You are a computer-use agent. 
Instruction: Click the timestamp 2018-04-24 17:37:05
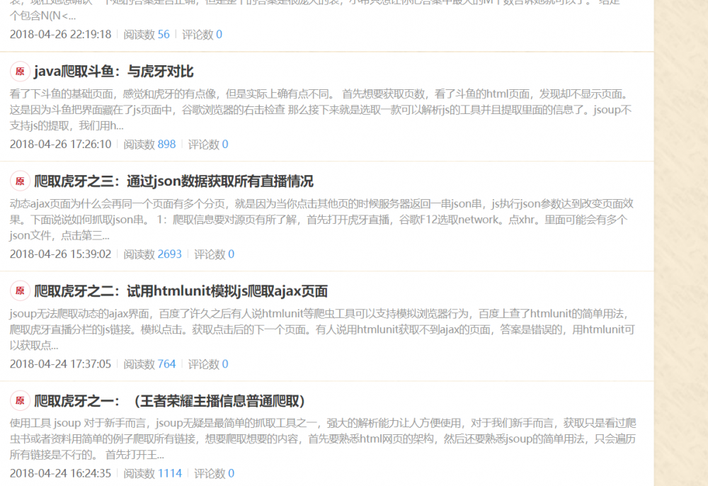coord(60,363)
